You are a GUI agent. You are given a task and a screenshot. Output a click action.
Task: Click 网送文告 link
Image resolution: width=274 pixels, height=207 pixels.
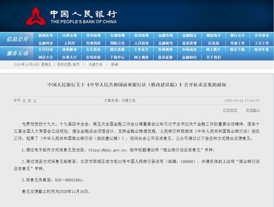pyautogui.click(x=46, y=57)
